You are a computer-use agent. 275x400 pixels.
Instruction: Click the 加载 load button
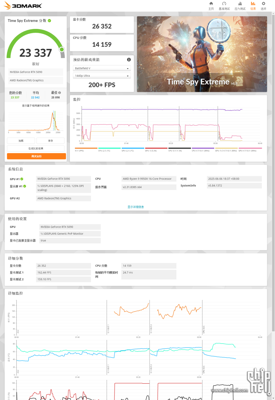tap(21, 141)
